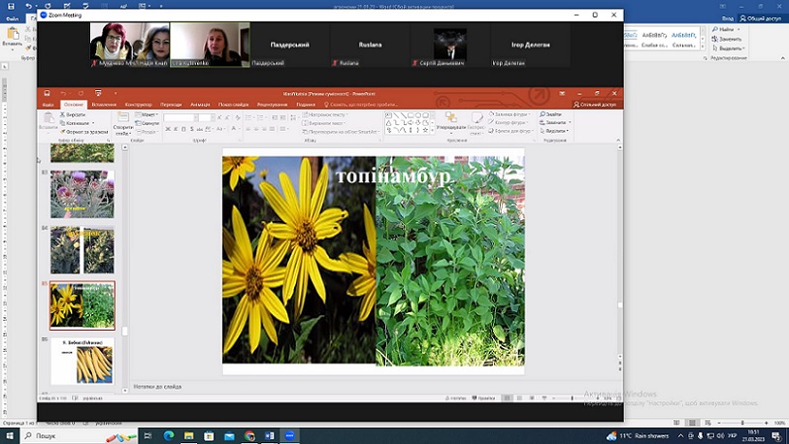Select Формат за зразком format painter

(x=84, y=132)
